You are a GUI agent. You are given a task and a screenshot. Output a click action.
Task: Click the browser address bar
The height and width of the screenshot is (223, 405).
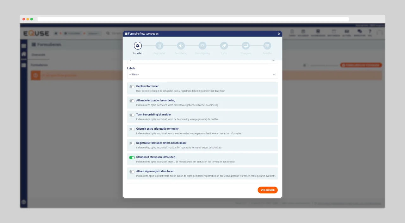[193, 19]
